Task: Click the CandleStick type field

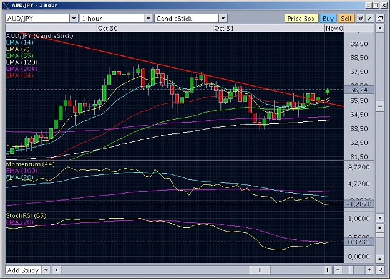Action: point(187,18)
